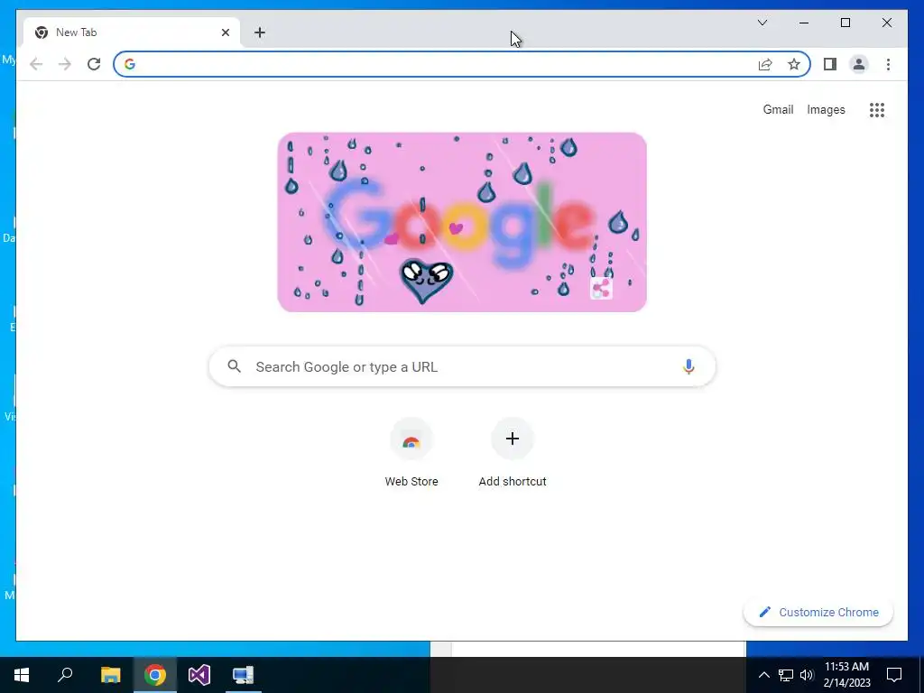Open the Chrome side panel
924x693 pixels.
click(x=830, y=64)
